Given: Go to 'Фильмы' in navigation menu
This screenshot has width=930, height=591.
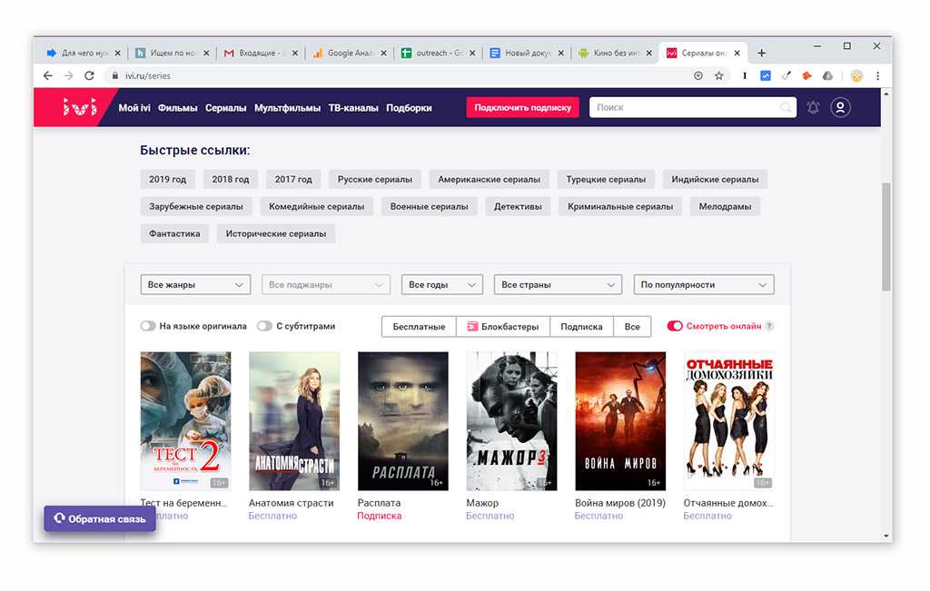Looking at the screenshot, I should coord(177,108).
